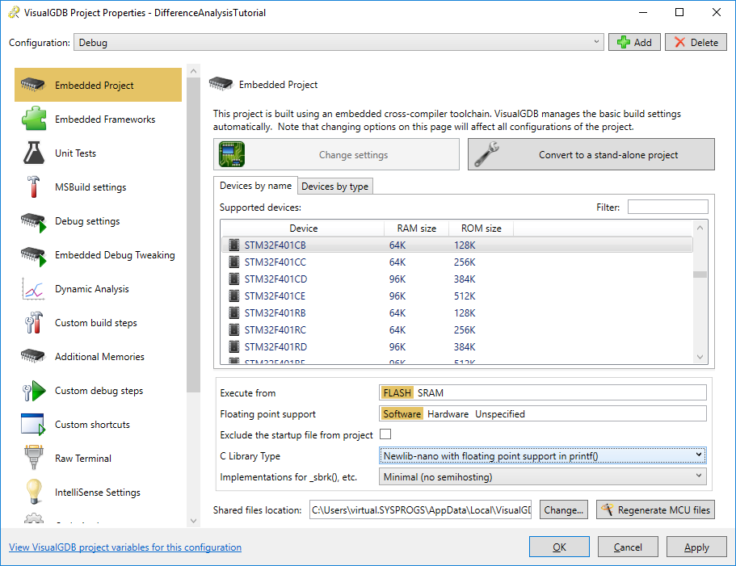Click the Change... location button

(x=564, y=509)
